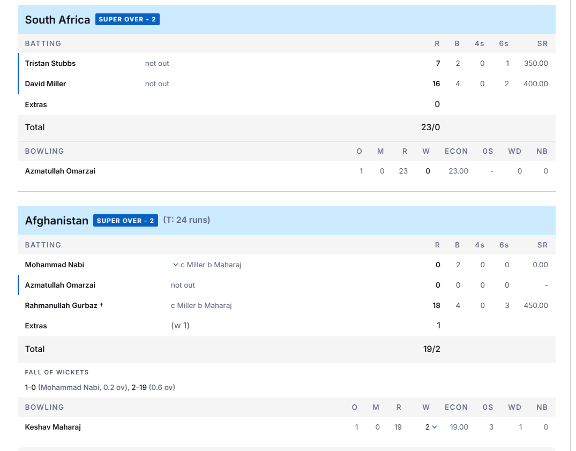Viewport: 576px width, 451px height.
Task: View Rahmanullah Gurbaz's profile
Action: click(x=61, y=305)
